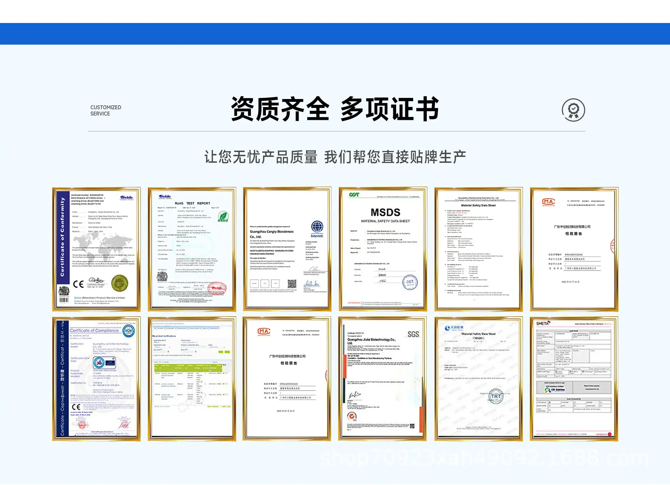Click the CE mark on Certificate of Compliance
The height and width of the screenshot is (485, 670).
coord(76,407)
